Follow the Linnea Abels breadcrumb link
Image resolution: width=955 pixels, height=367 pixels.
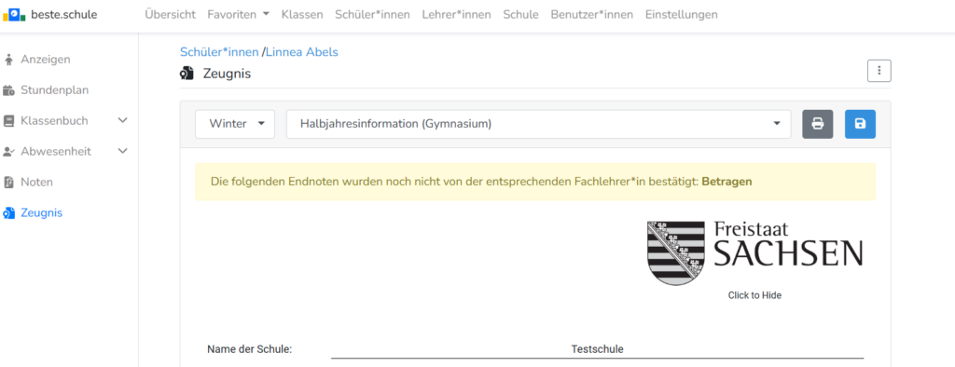coord(302,52)
